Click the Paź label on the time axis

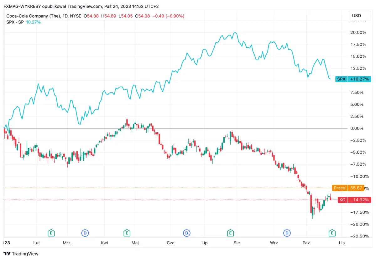click(x=306, y=243)
